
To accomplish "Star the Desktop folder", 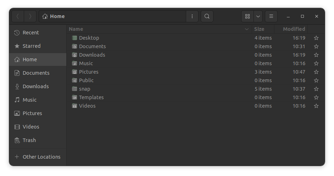I will click(316, 38).
